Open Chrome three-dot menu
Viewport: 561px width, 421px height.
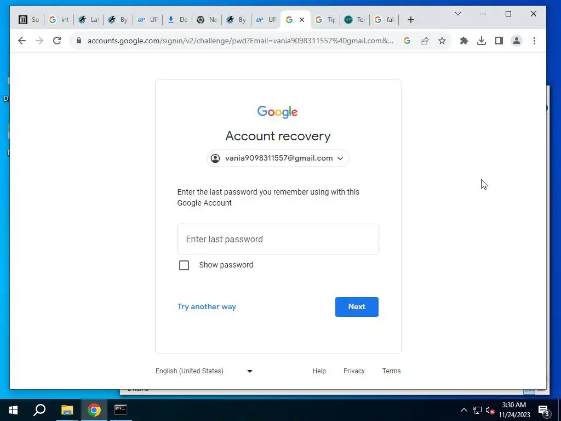pyautogui.click(x=534, y=41)
